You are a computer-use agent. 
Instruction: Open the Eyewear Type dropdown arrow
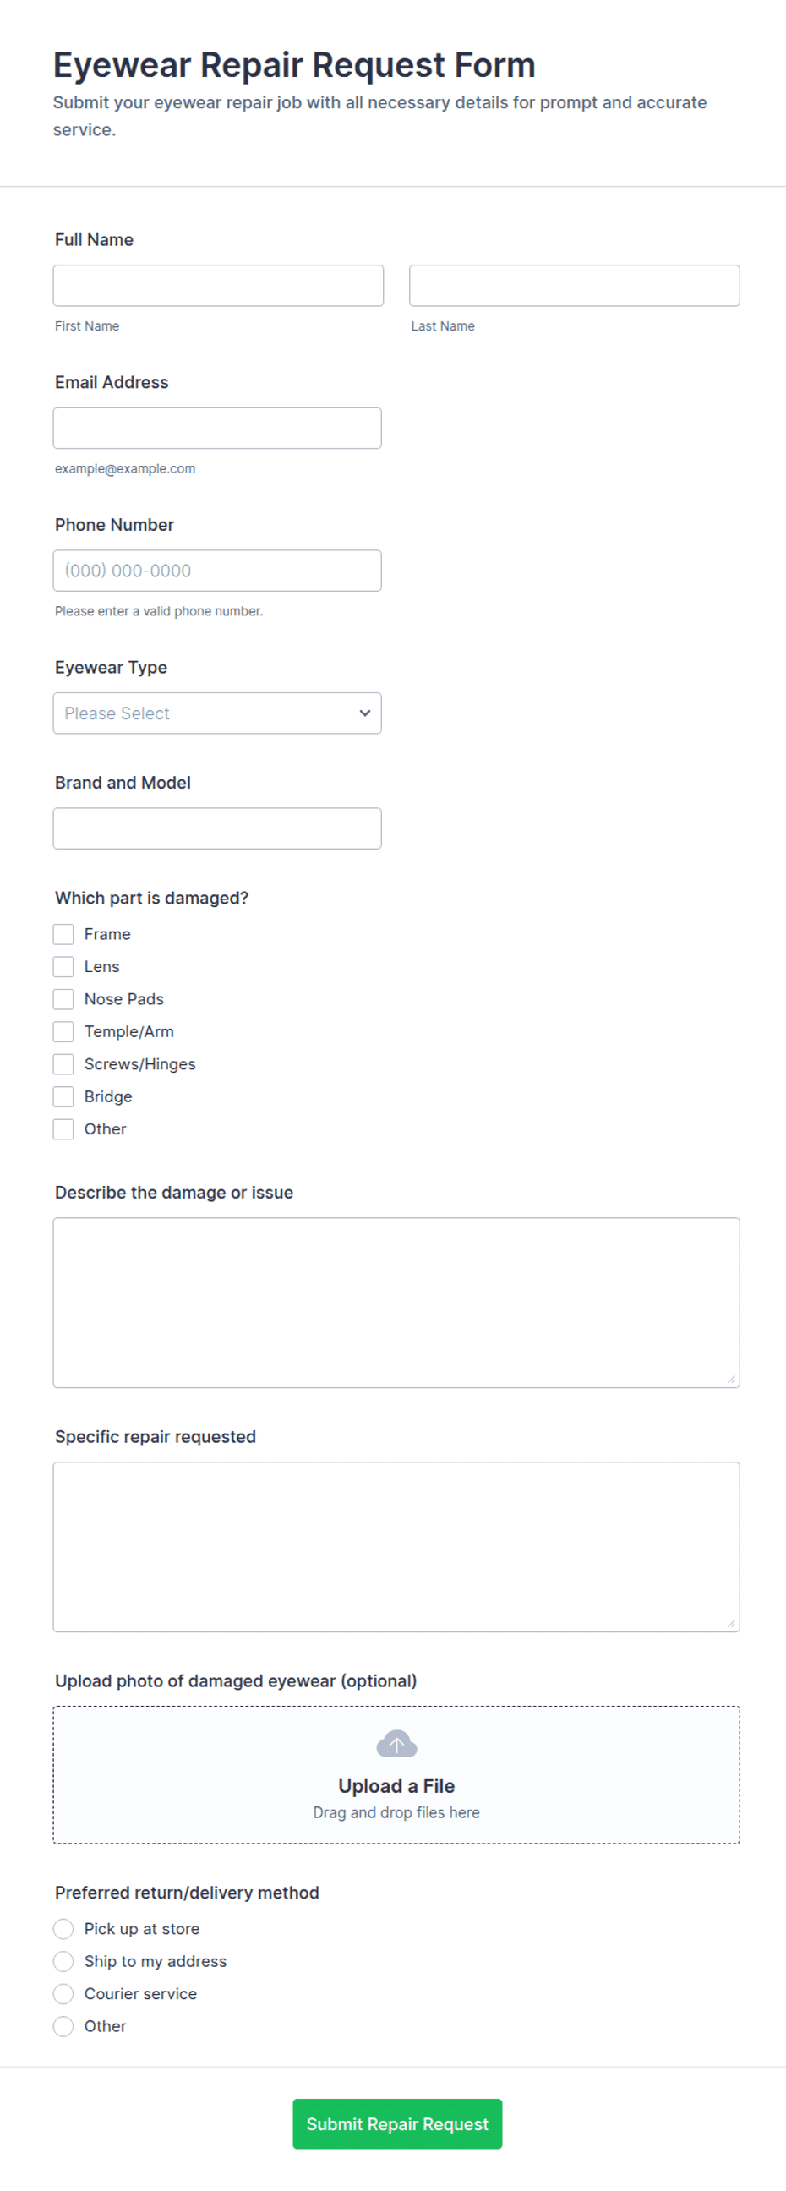(x=365, y=713)
